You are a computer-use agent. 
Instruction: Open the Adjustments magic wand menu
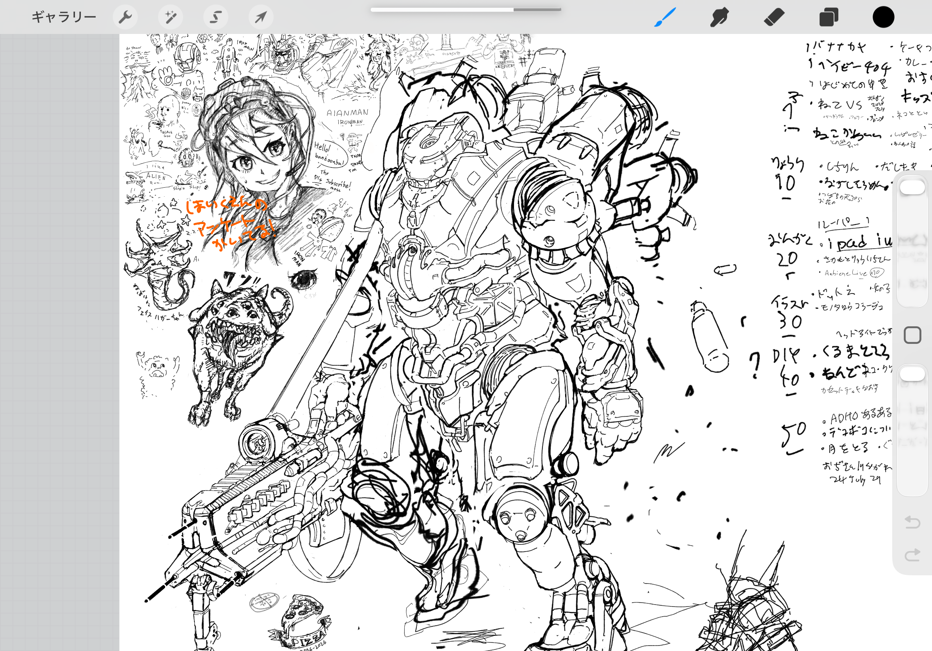[x=171, y=17]
